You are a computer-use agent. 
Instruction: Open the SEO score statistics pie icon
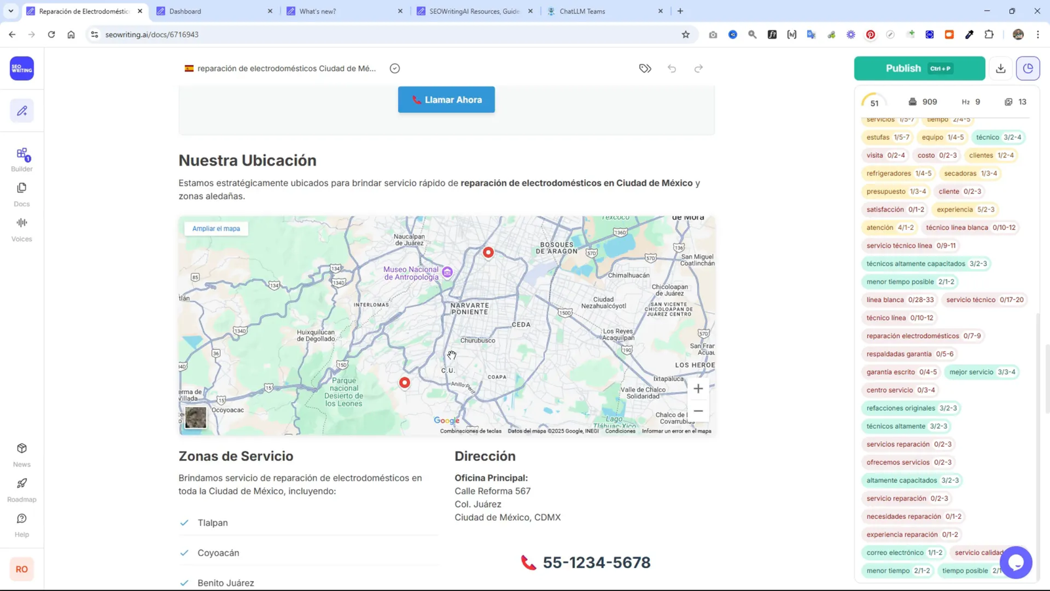click(1028, 68)
